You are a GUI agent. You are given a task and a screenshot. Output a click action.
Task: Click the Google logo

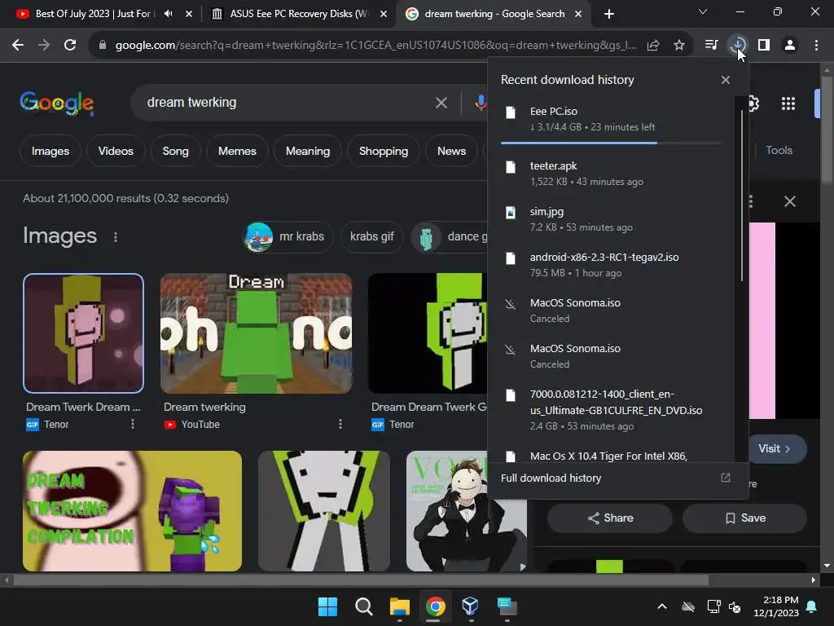(x=57, y=103)
